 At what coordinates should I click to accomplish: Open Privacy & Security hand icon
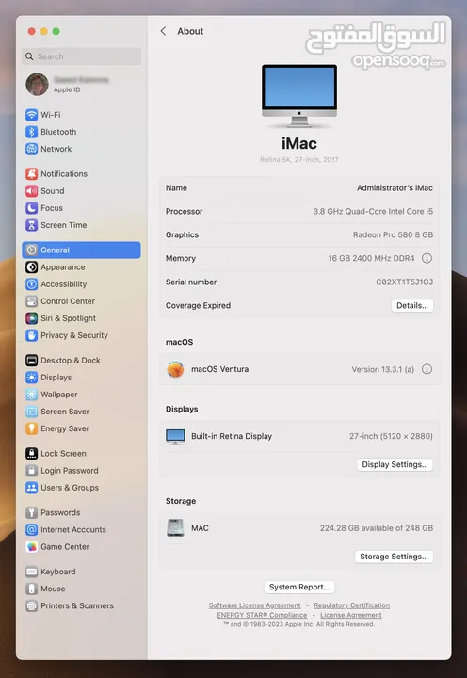tap(32, 335)
